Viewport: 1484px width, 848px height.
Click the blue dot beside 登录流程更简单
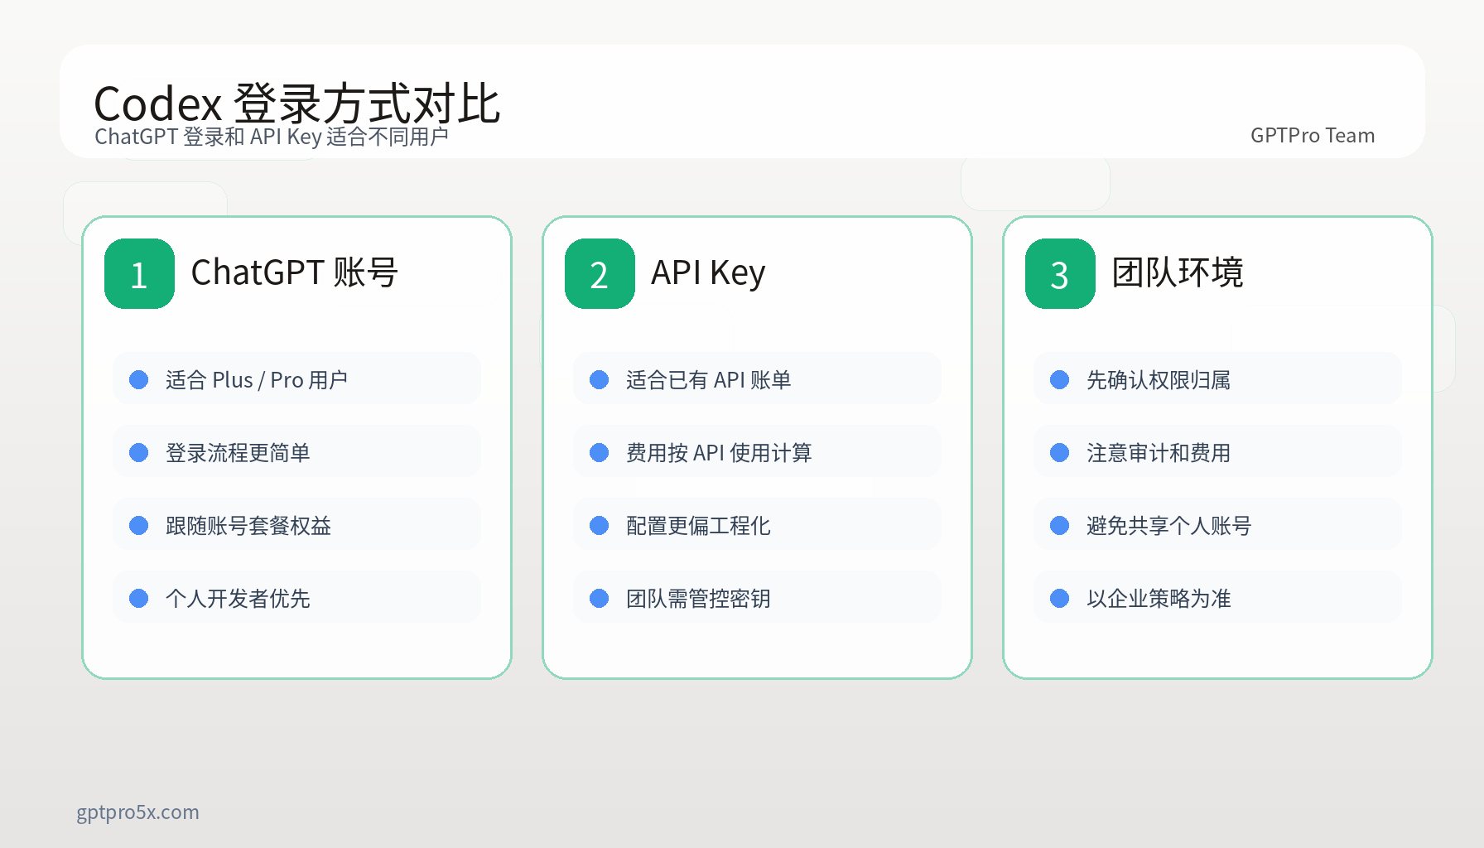tap(139, 452)
